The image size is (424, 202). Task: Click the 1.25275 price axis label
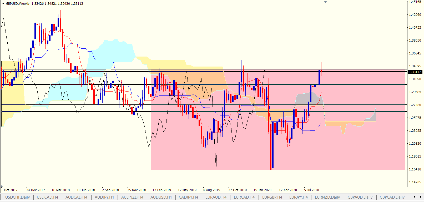tap(415, 118)
